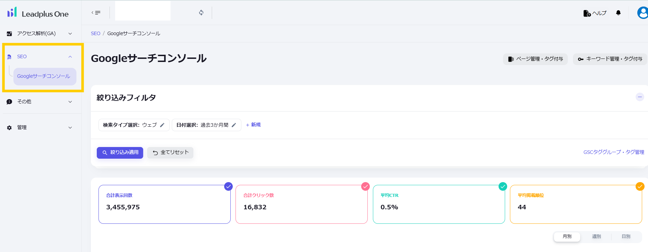This screenshot has width=648, height=252.
Task: Select Googleサーチコンソール in sidebar
Action: pos(44,76)
